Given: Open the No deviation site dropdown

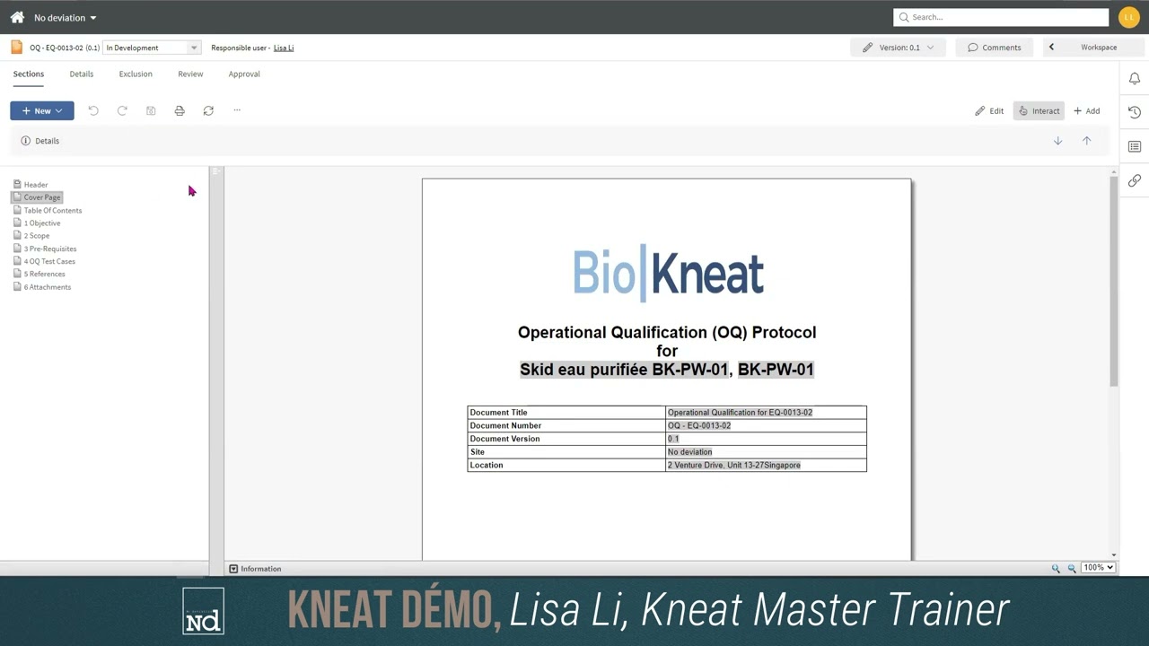Looking at the screenshot, I should click(65, 17).
